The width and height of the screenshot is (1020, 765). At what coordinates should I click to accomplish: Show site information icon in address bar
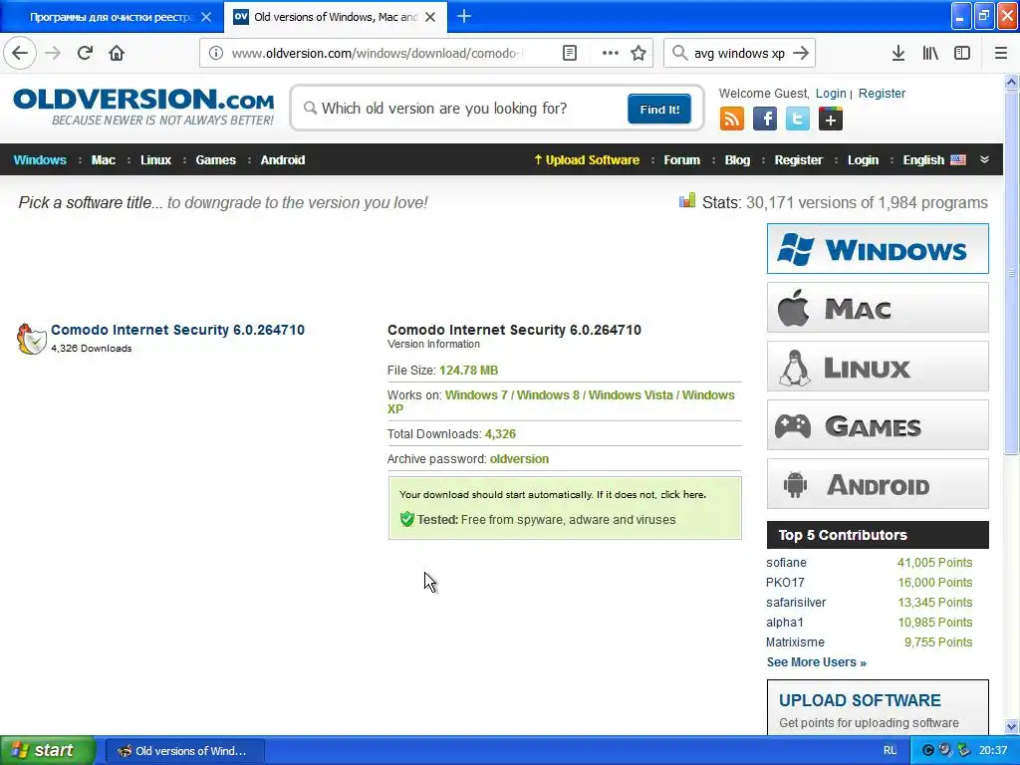coord(216,53)
